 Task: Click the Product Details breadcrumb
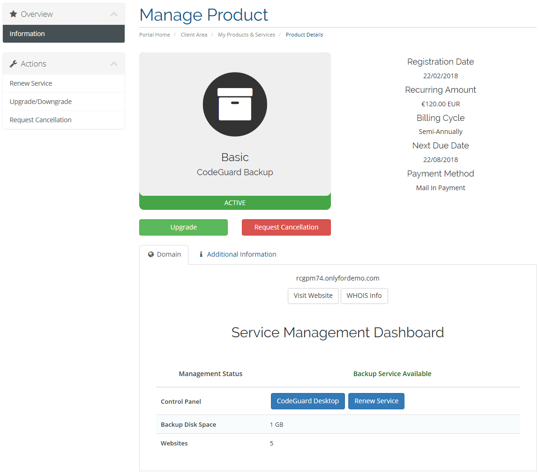(x=304, y=35)
